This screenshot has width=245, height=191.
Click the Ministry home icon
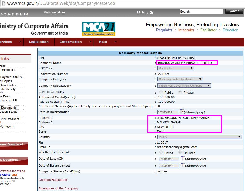[x=151, y=12]
